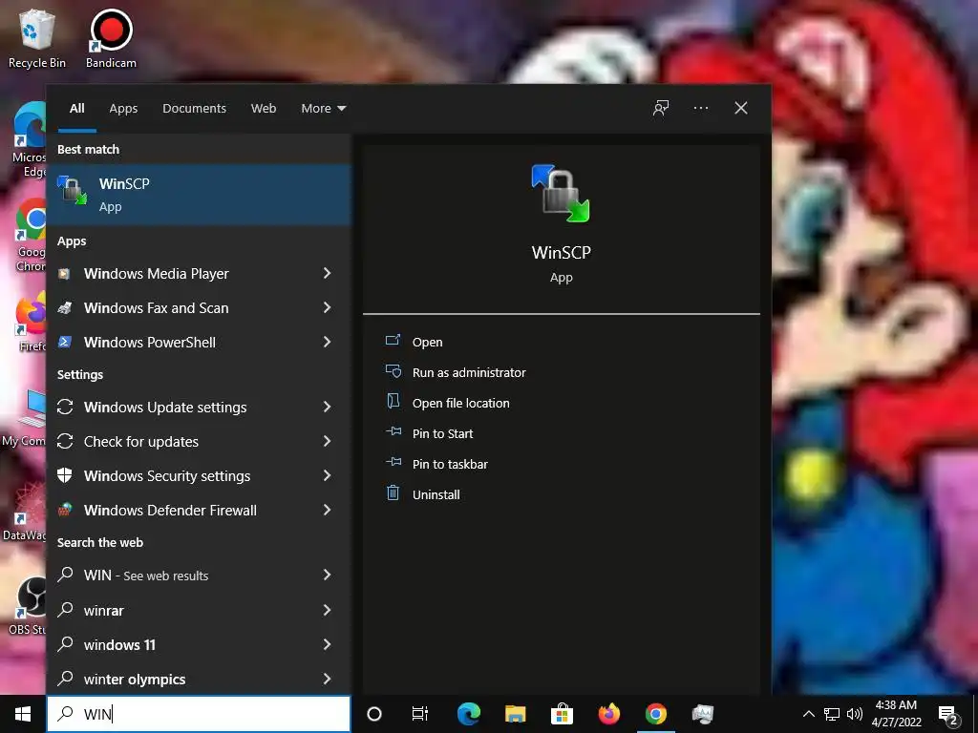Launch Firefox from taskbar
Image resolution: width=978 pixels, height=733 pixels.
(609, 714)
